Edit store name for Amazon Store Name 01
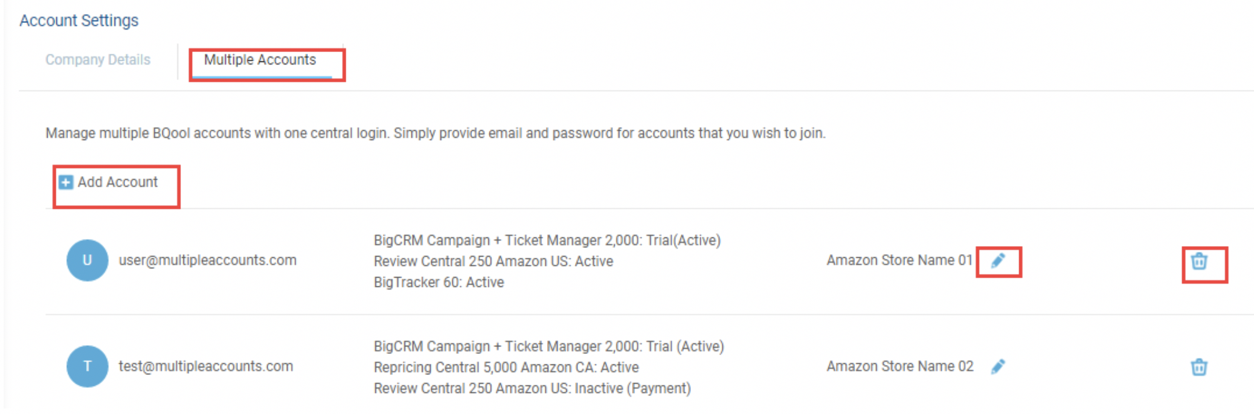 (997, 261)
